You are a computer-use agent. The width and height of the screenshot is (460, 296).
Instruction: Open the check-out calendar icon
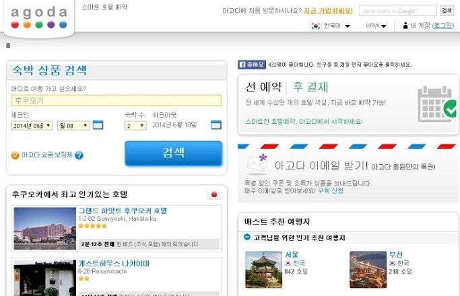pos(216,125)
